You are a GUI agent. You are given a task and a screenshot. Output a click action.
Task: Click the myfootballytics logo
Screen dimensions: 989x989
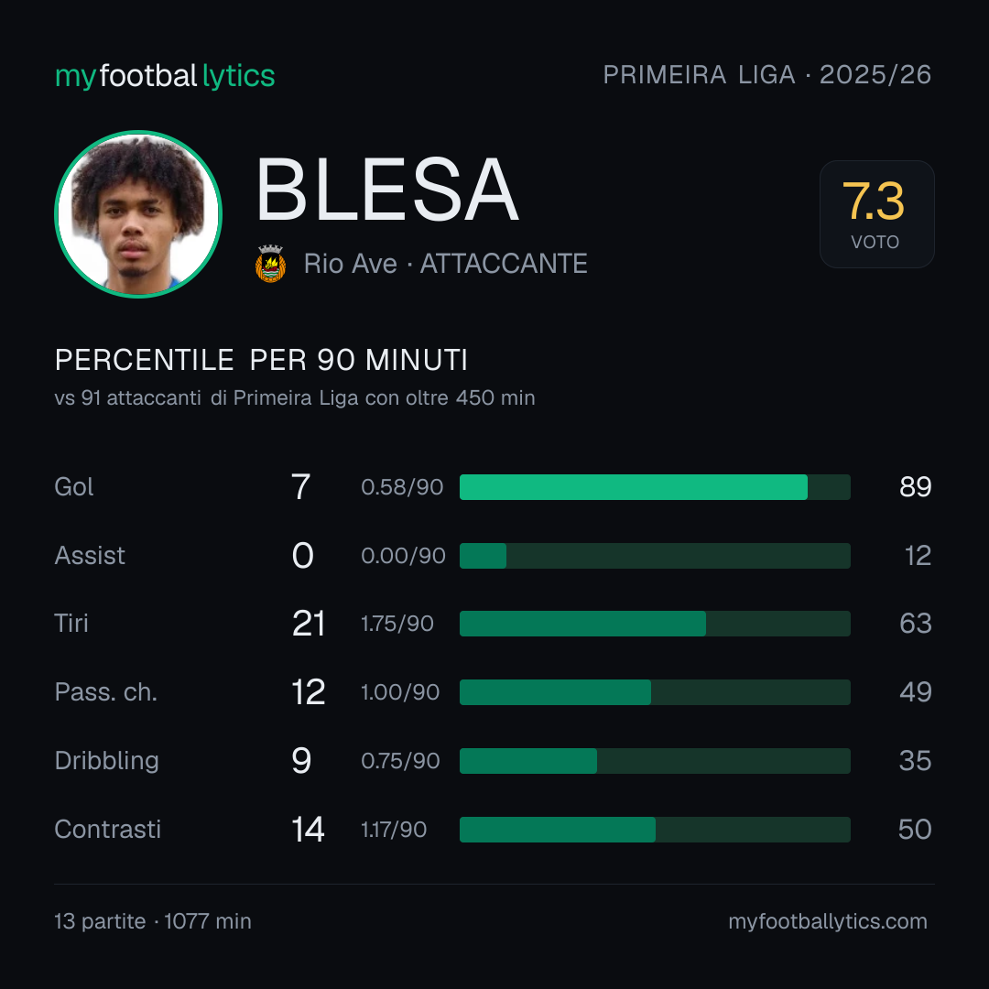165,76
